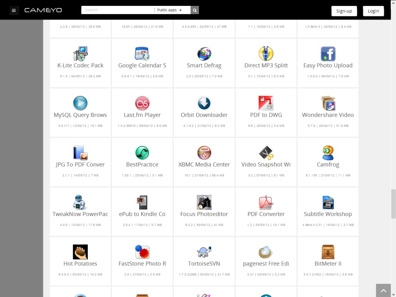Select the Hot Potatoes icon
The width and height of the screenshot is (396, 297).
coord(80,252)
